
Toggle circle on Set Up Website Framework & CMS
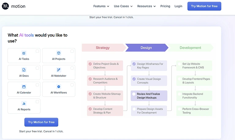tap(179, 64)
